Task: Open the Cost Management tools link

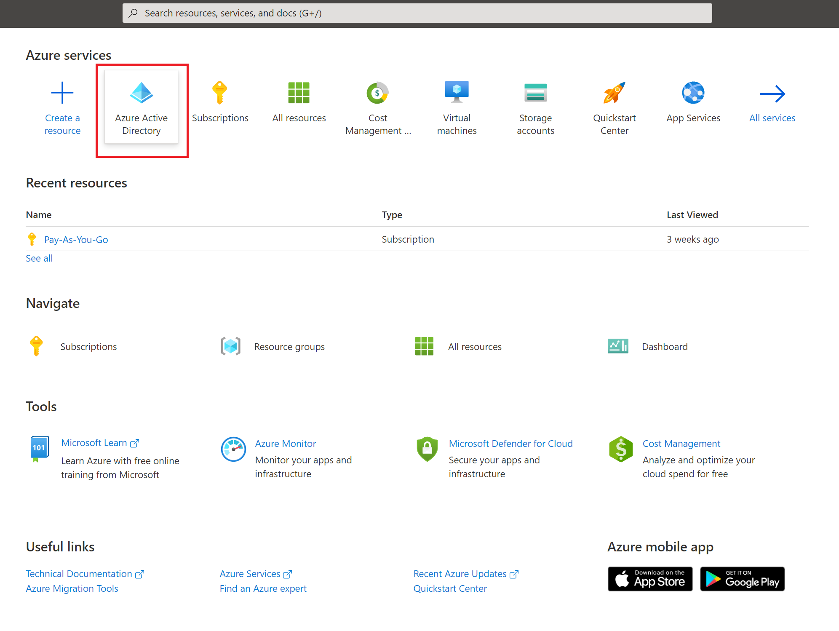Action: click(681, 444)
